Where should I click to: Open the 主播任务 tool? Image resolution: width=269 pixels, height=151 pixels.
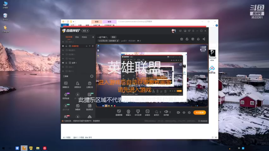tap(89, 85)
